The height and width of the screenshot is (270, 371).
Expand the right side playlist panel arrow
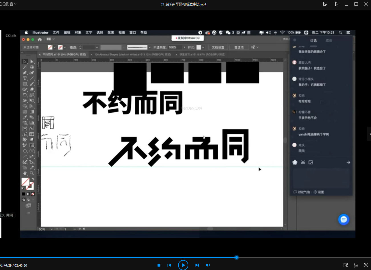coord(370,134)
